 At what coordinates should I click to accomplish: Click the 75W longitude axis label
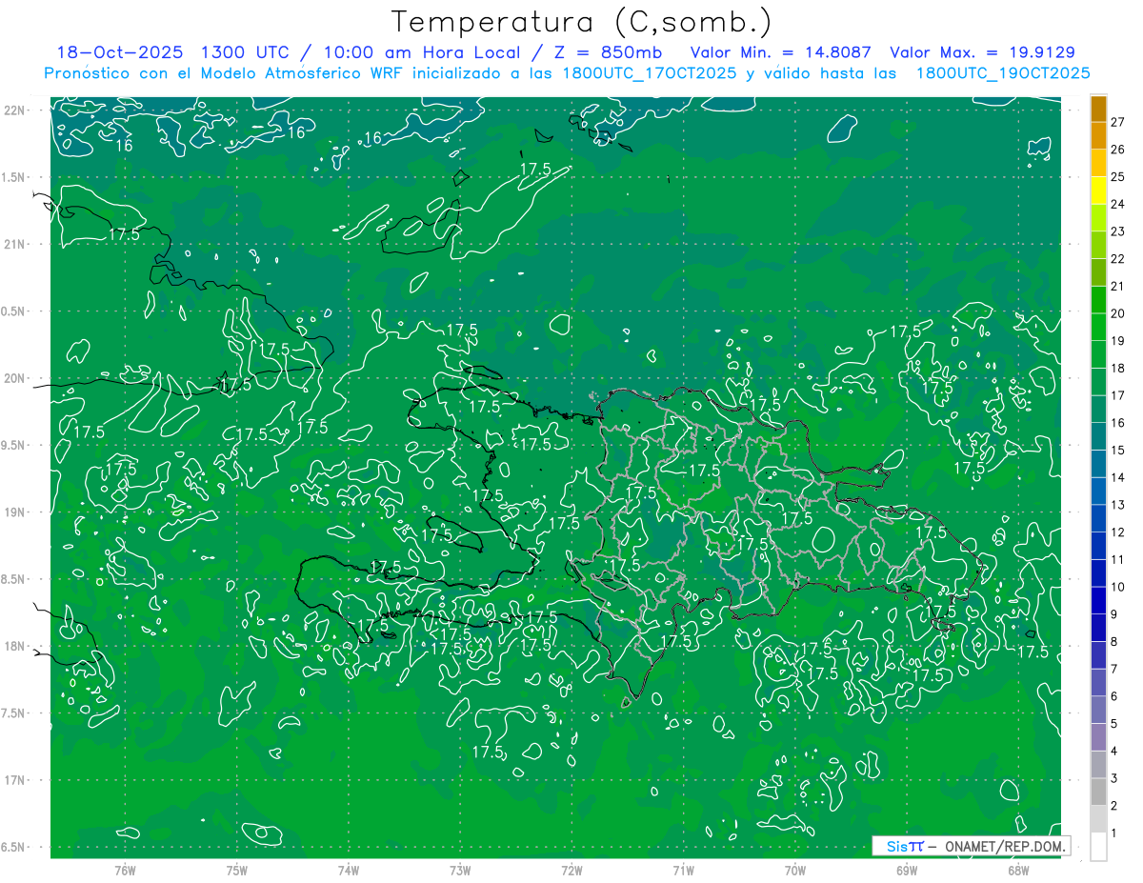point(237,871)
